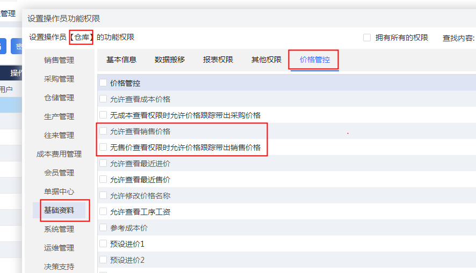The height and width of the screenshot is (273, 476).
Task: Check the 价格管控 header checkbox
Action: 103,83
